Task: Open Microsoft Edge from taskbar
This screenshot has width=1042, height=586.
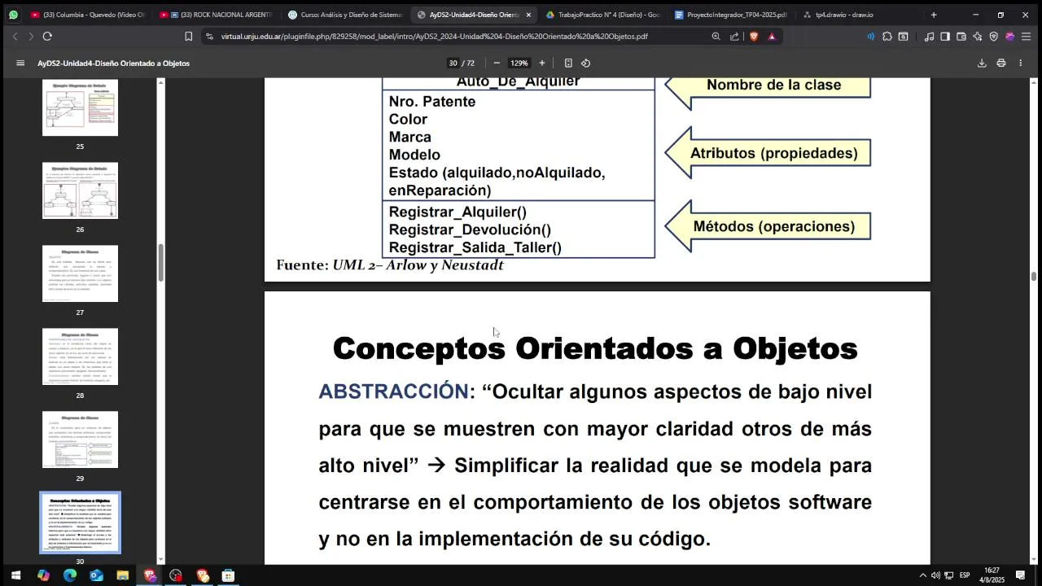Action: (70, 575)
